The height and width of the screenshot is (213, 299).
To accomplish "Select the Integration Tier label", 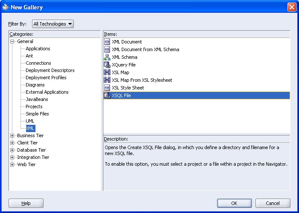I will tap(33, 157).
